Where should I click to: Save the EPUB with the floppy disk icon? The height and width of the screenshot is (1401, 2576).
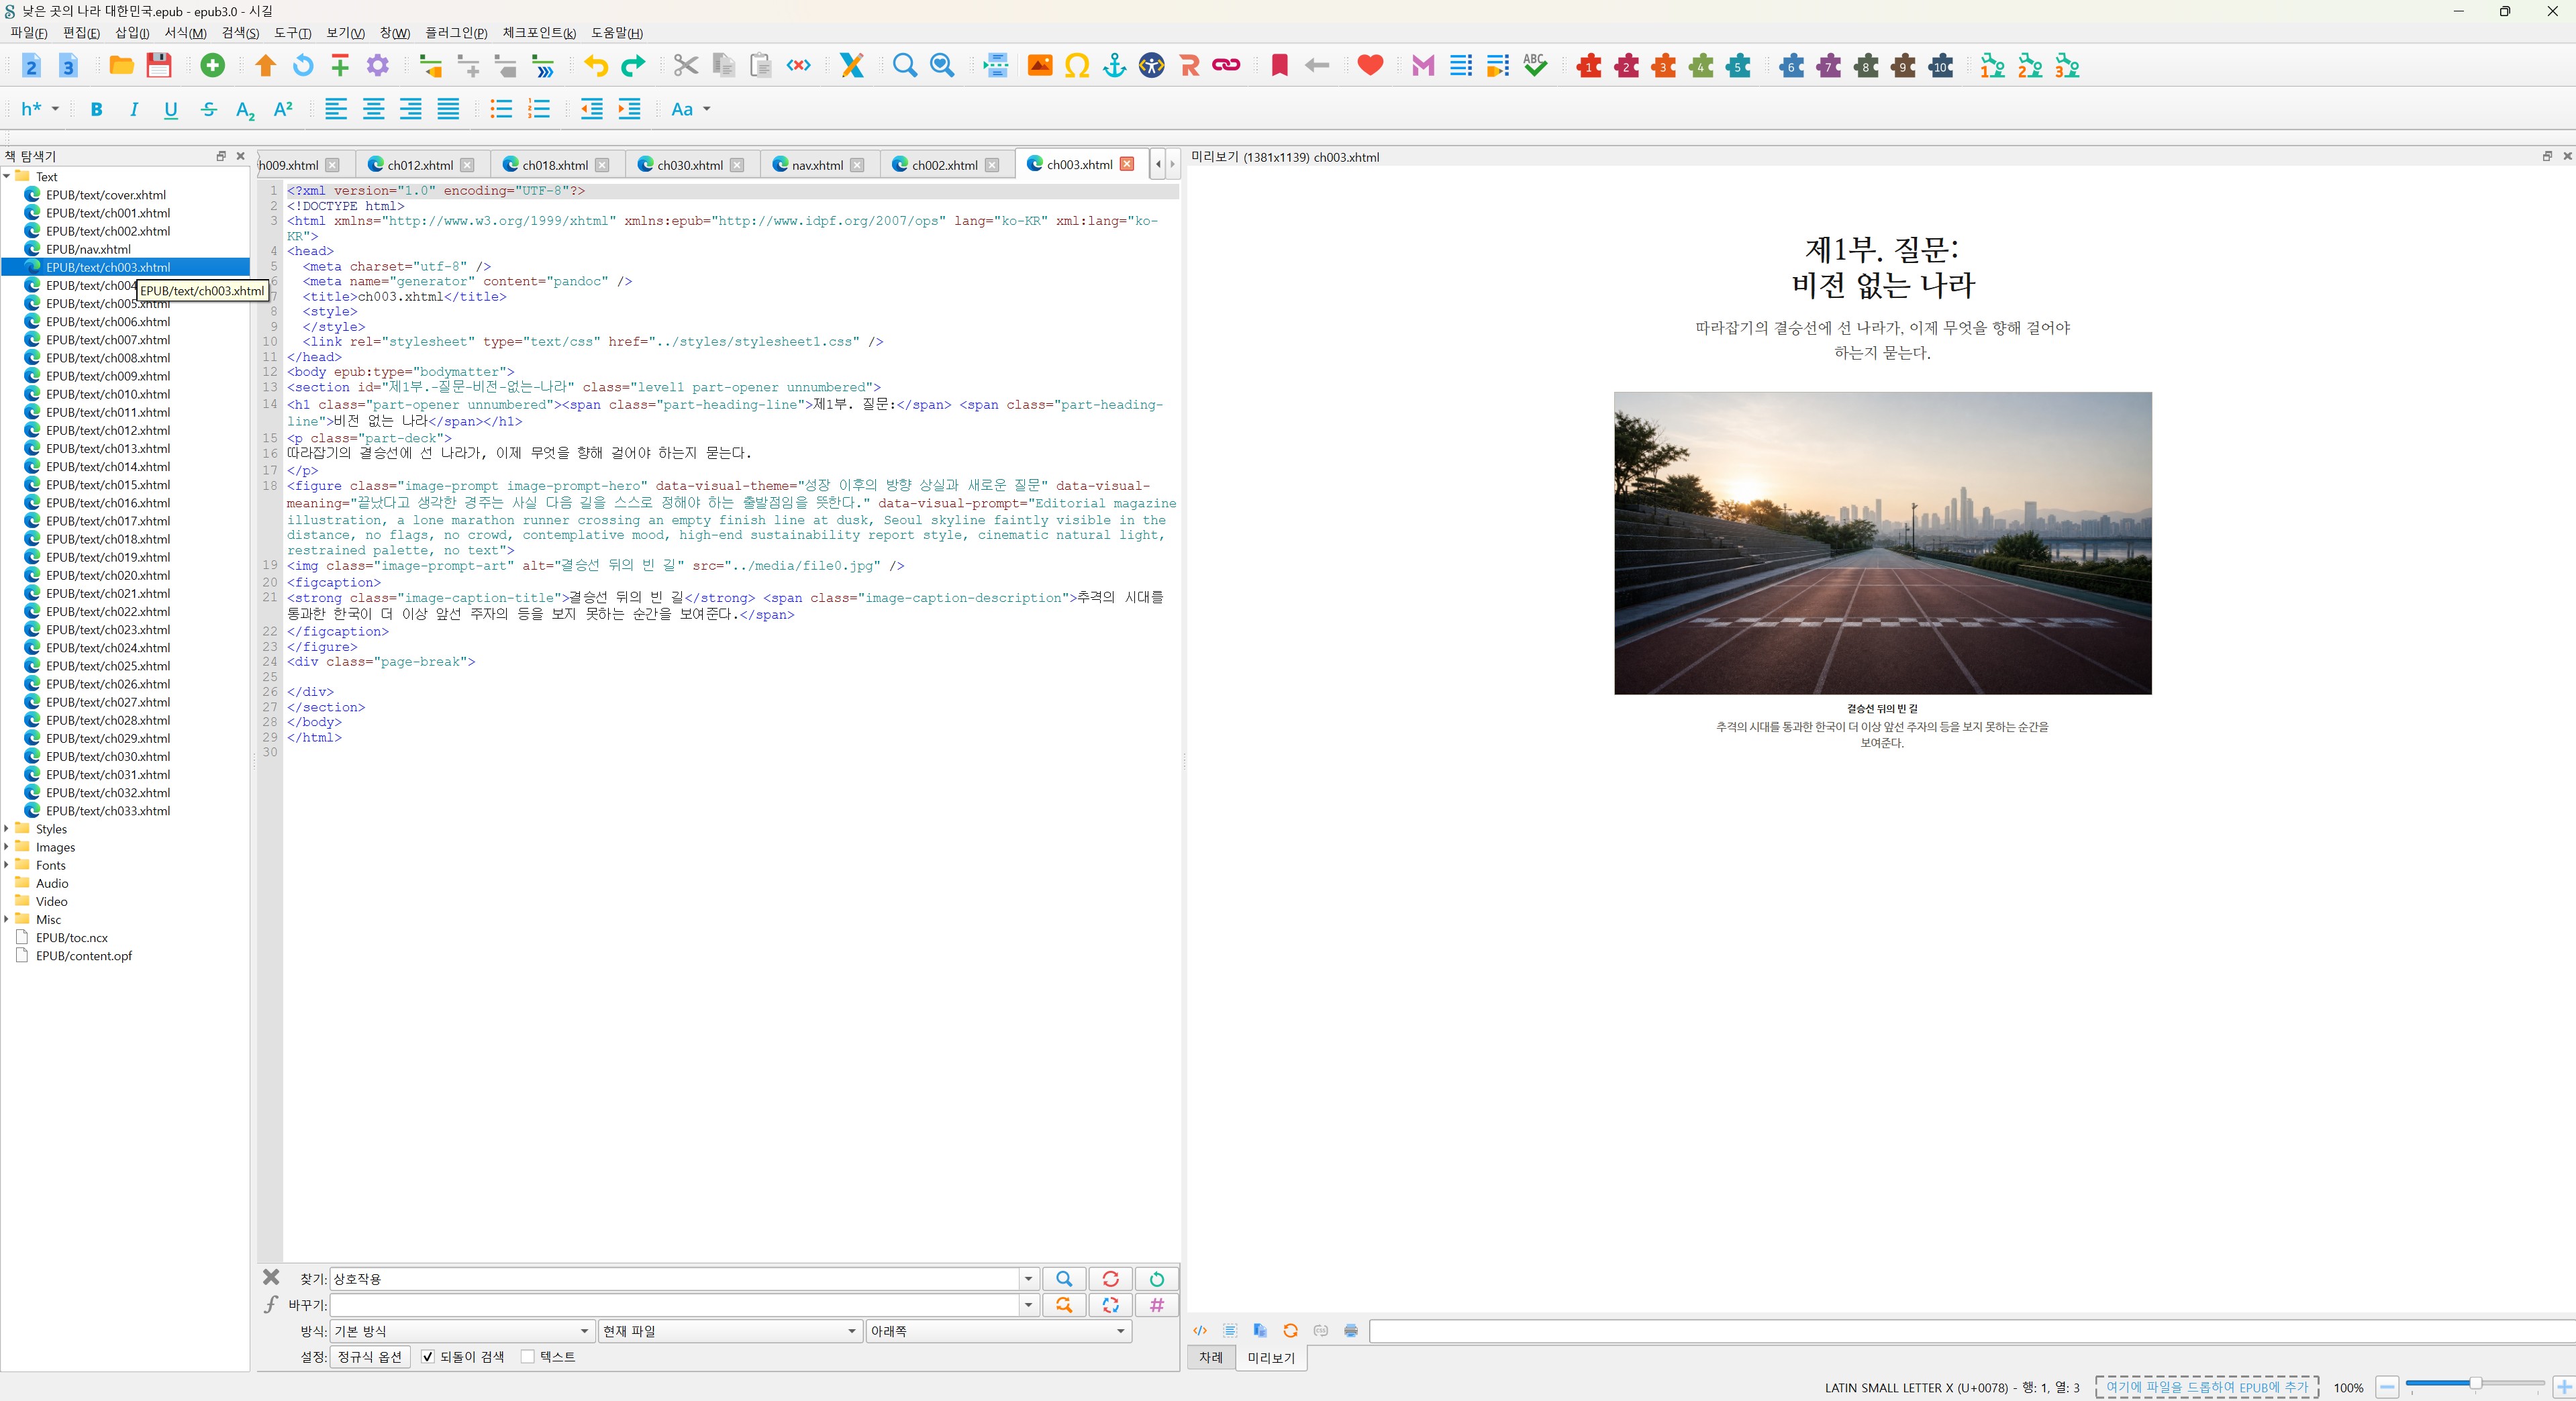[159, 66]
